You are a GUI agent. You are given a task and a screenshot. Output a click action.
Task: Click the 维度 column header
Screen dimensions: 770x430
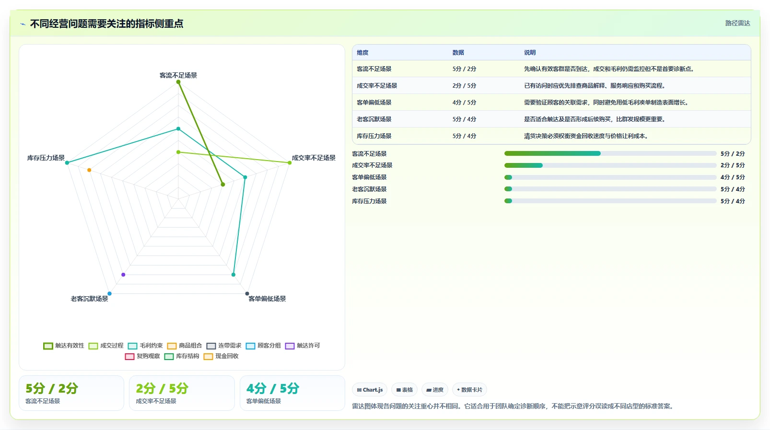pyautogui.click(x=362, y=53)
